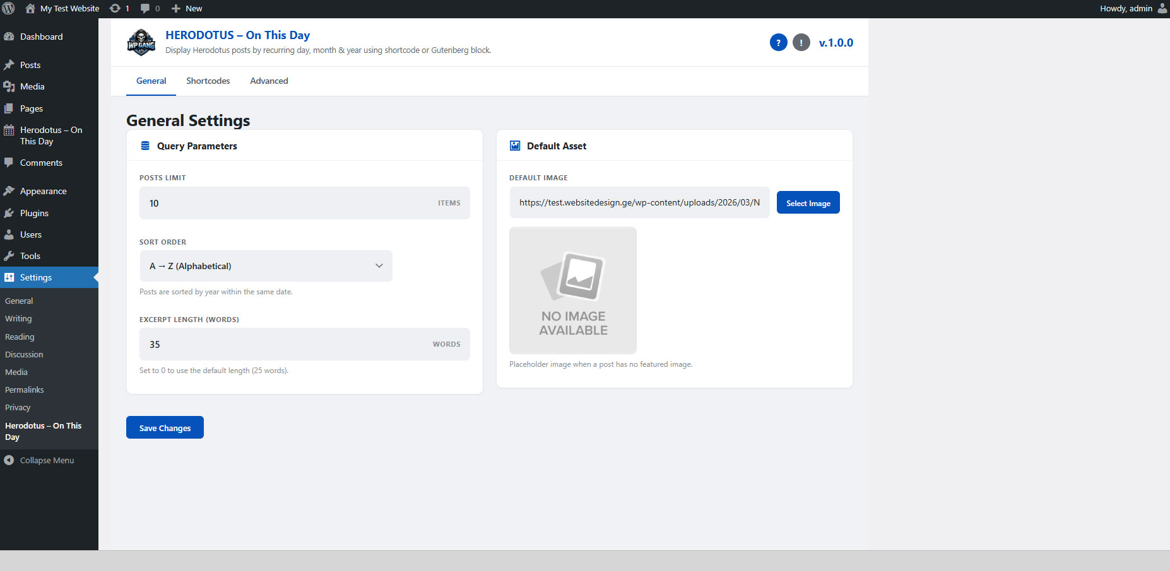Click the Pages sidebar icon
This screenshot has height=571, width=1170.
(9, 108)
